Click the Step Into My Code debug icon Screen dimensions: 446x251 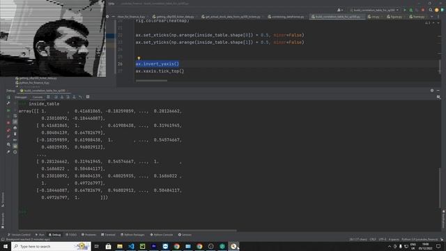(68, 97)
